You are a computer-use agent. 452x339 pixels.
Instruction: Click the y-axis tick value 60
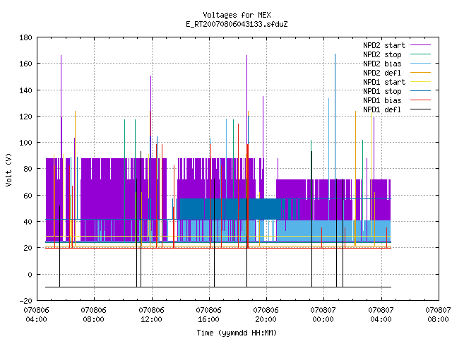28,196
